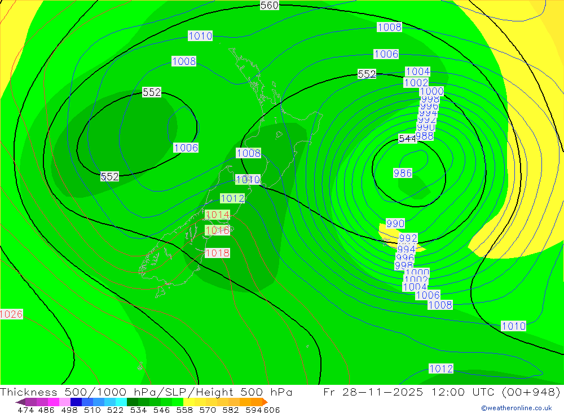Click the 560 height contour label
This screenshot has width=564, height=413.
(x=270, y=5)
